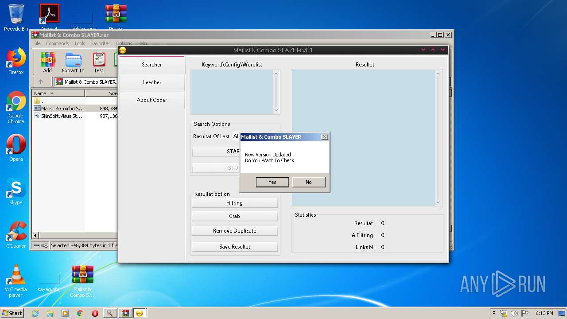This screenshot has height=319, width=567.
Task: Click down arrow of Resultat scrollbar
Action: coord(439,202)
